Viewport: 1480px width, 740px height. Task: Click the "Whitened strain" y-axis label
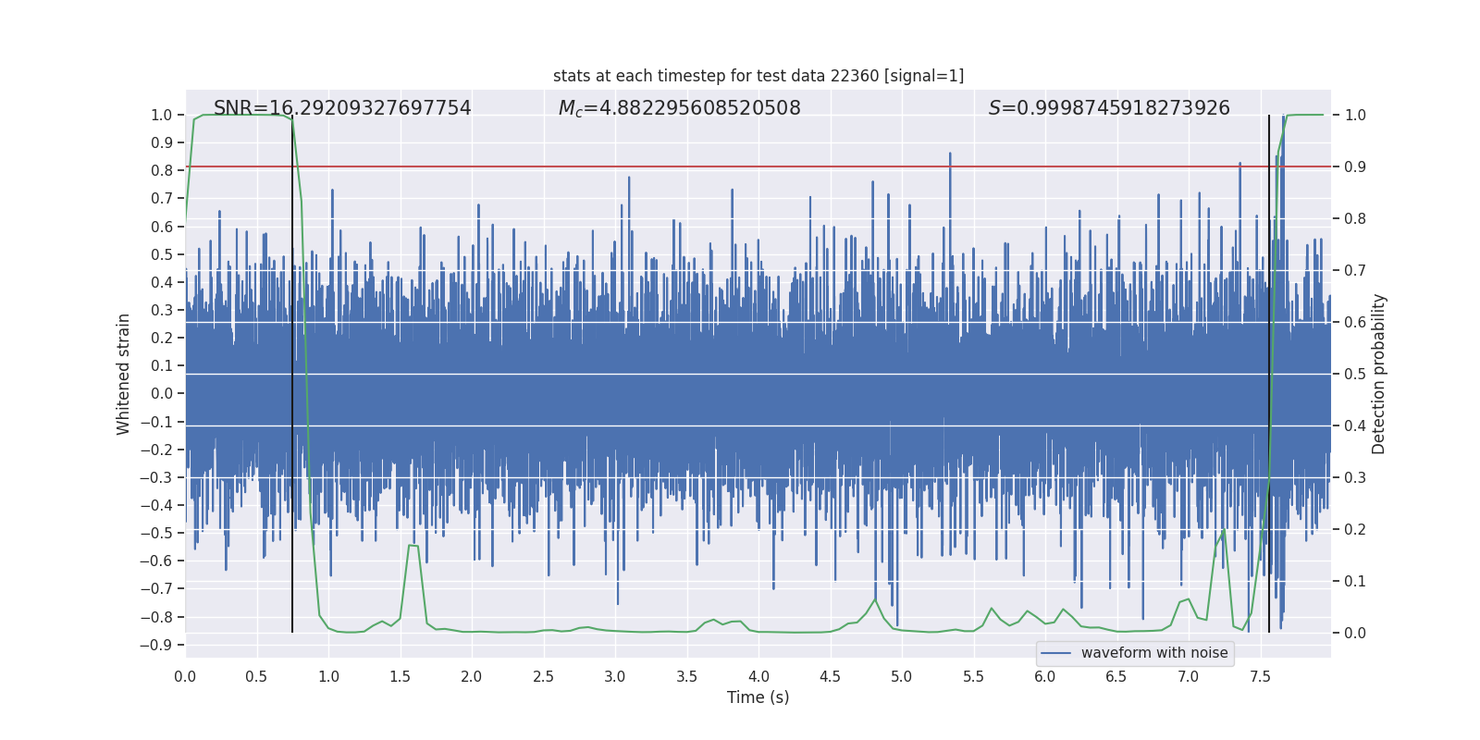coord(124,374)
